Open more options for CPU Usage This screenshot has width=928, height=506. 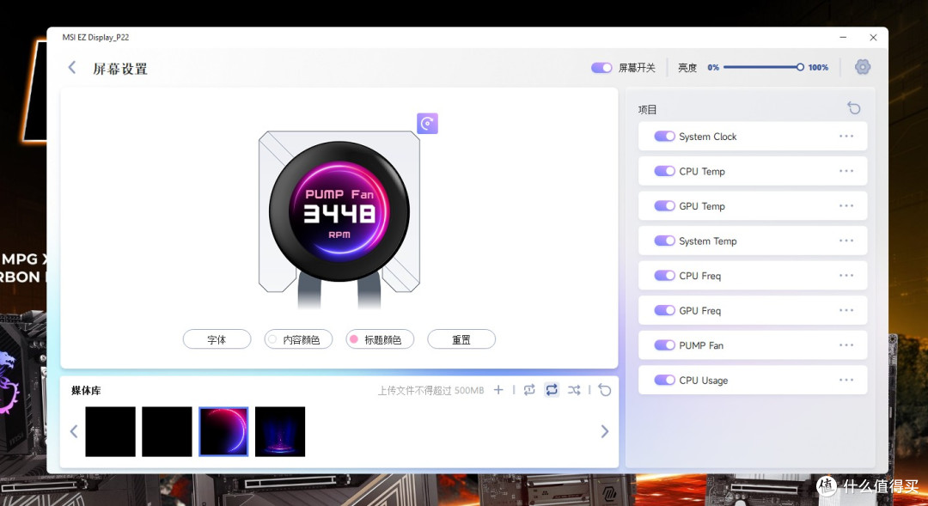click(846, 380)
